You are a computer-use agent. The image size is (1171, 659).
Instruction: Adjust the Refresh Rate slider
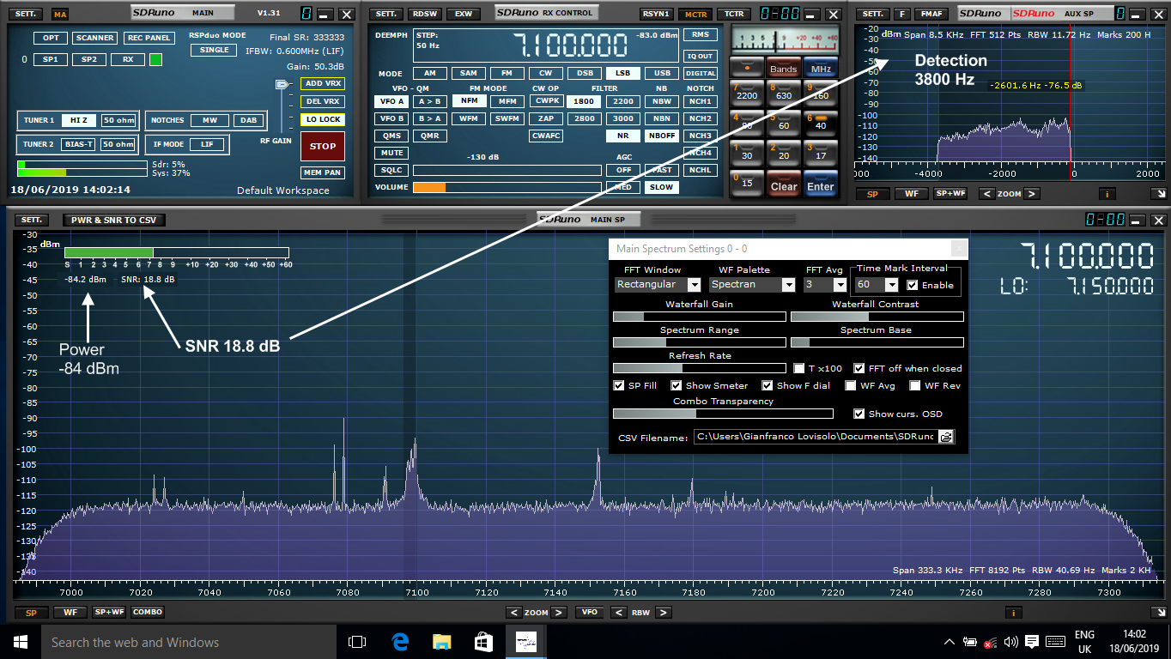click(700, 368)
